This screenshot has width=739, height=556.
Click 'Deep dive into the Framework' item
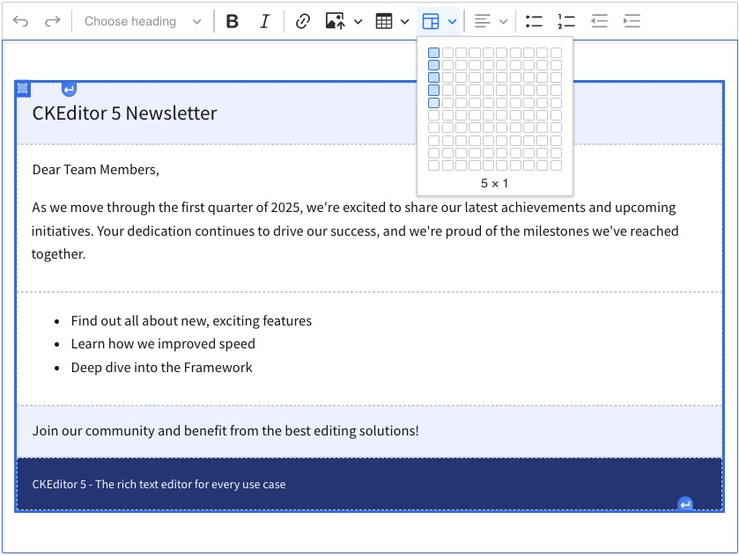(x=162, y=367)
